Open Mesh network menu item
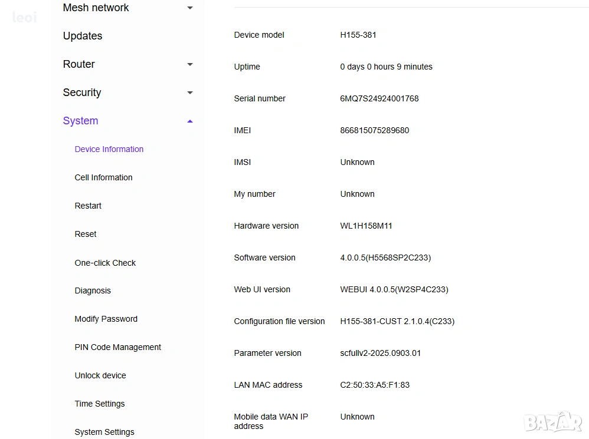 pyautogui.click(x=96, y=8)
